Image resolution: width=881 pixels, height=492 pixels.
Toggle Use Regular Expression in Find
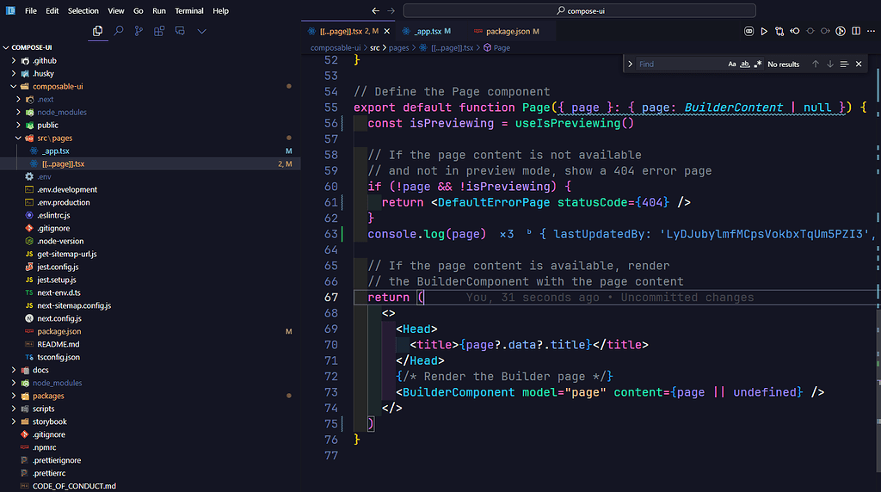click(x=758, y=65)
